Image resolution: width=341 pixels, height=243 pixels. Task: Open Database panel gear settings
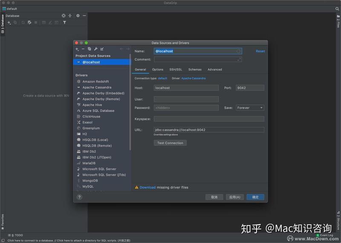coord(78,16)
